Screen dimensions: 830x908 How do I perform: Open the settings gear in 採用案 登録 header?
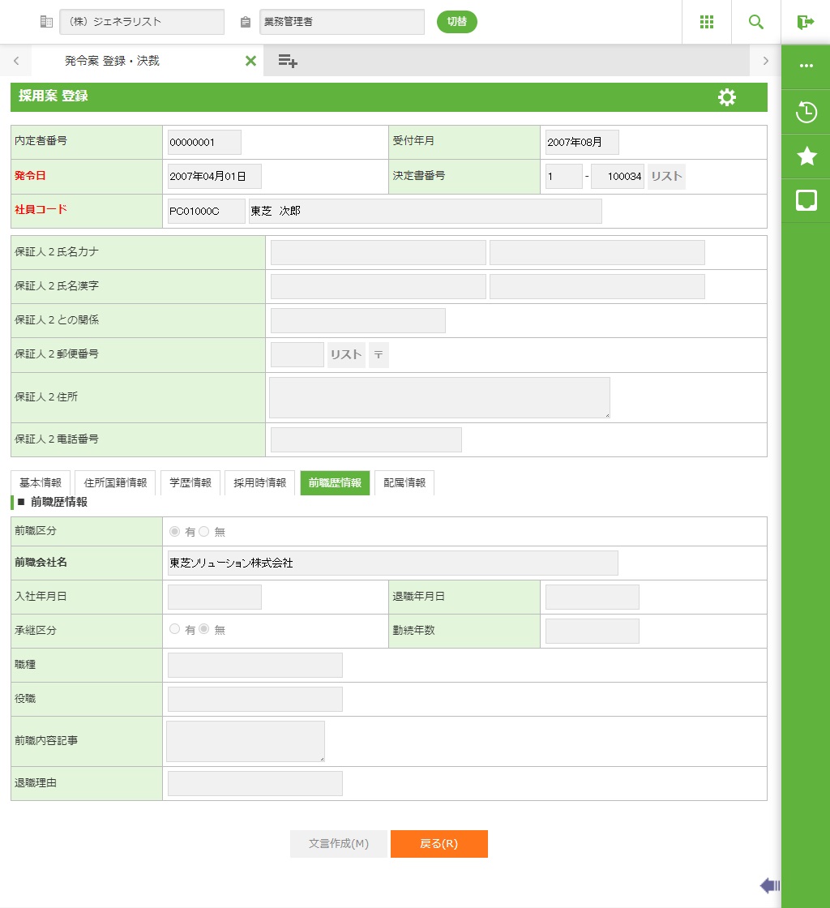click(727, 97)
